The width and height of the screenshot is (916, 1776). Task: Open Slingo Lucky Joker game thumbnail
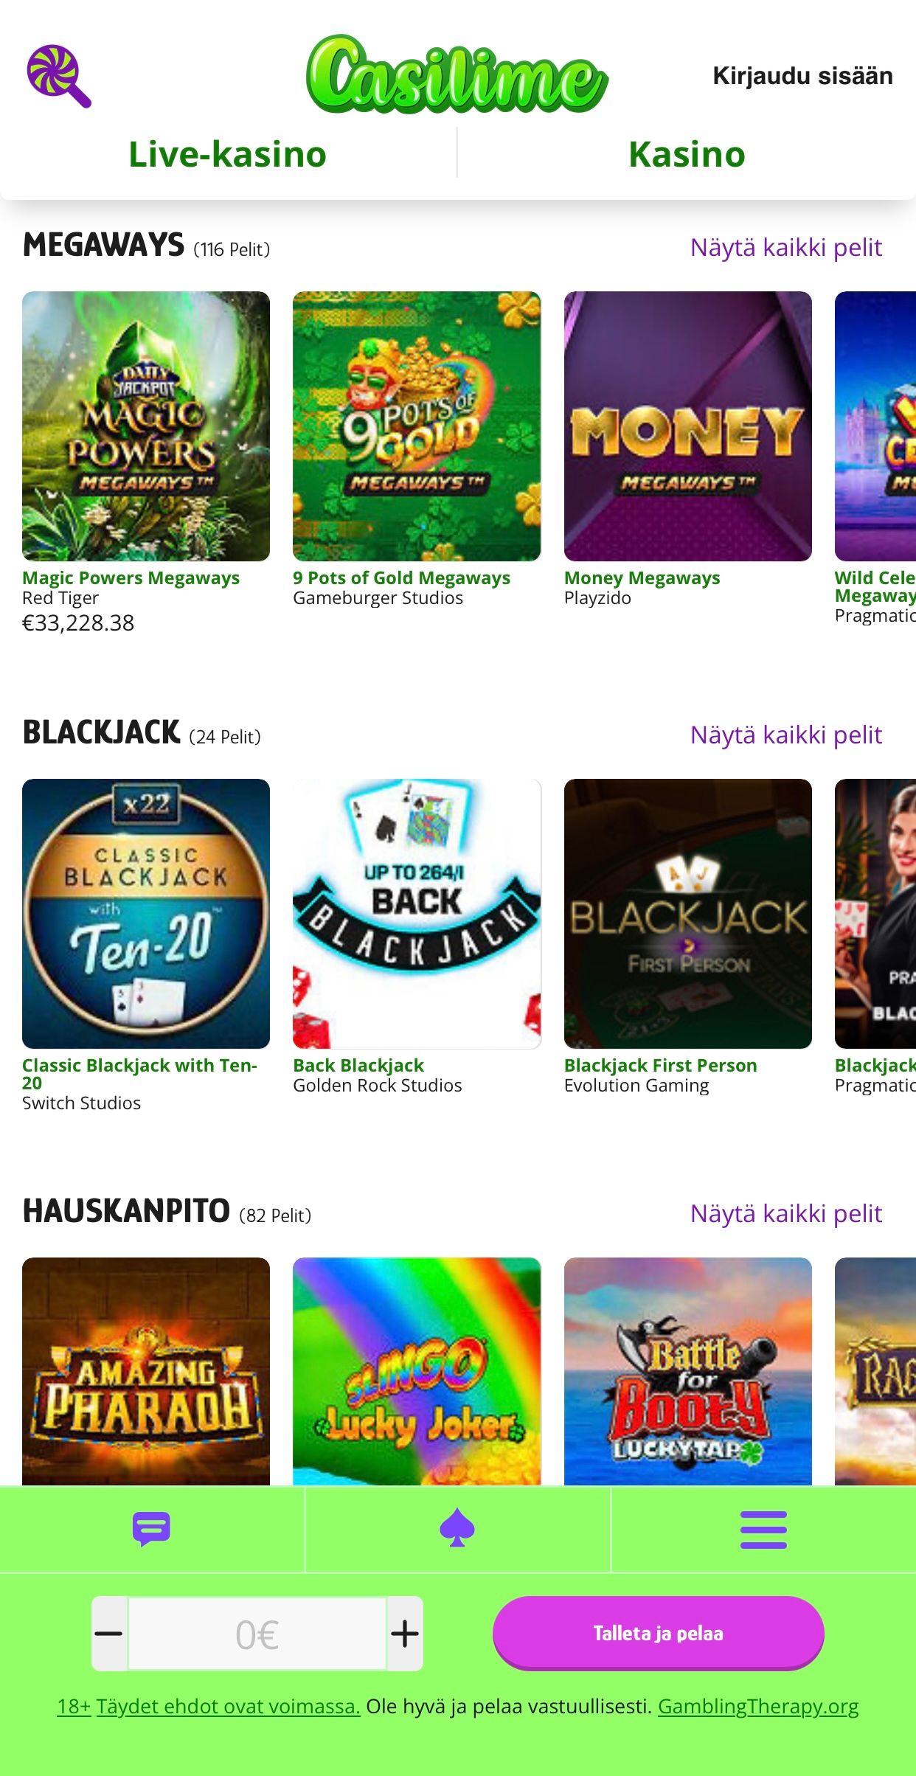[x=417, y=1371]
